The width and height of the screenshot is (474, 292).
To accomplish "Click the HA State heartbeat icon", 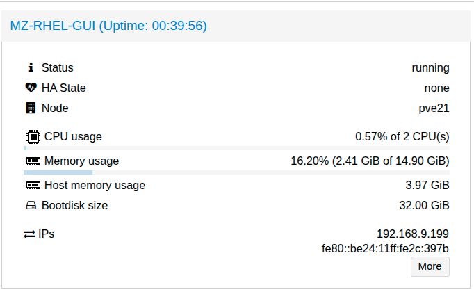I will (31, 88).
